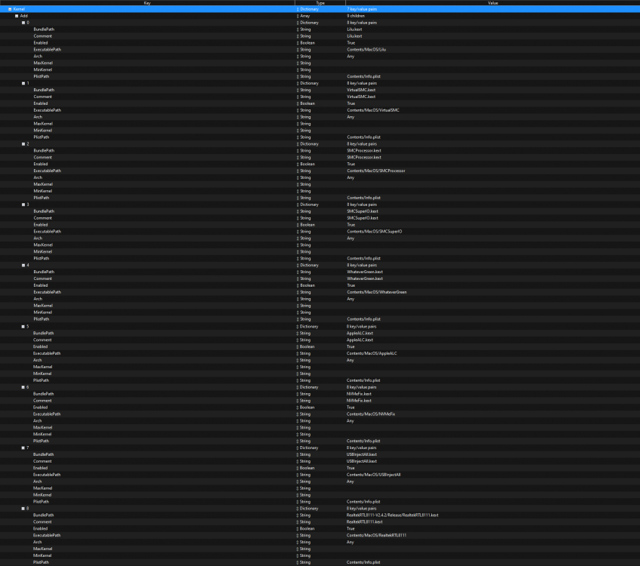This screenshot has height=566, width=640.
Task: Select the Arch value 'Any' in SMCSuperIO entry
Action: pyautogui.click(x=351, y=238)
